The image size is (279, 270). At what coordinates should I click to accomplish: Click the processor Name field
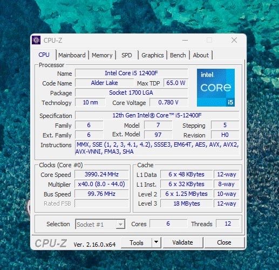pyautogui.click(x=131, y=73)
